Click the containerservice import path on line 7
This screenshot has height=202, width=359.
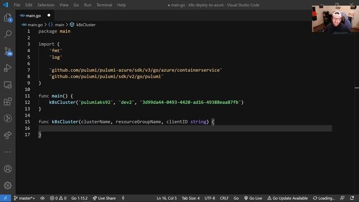[136, 70]
